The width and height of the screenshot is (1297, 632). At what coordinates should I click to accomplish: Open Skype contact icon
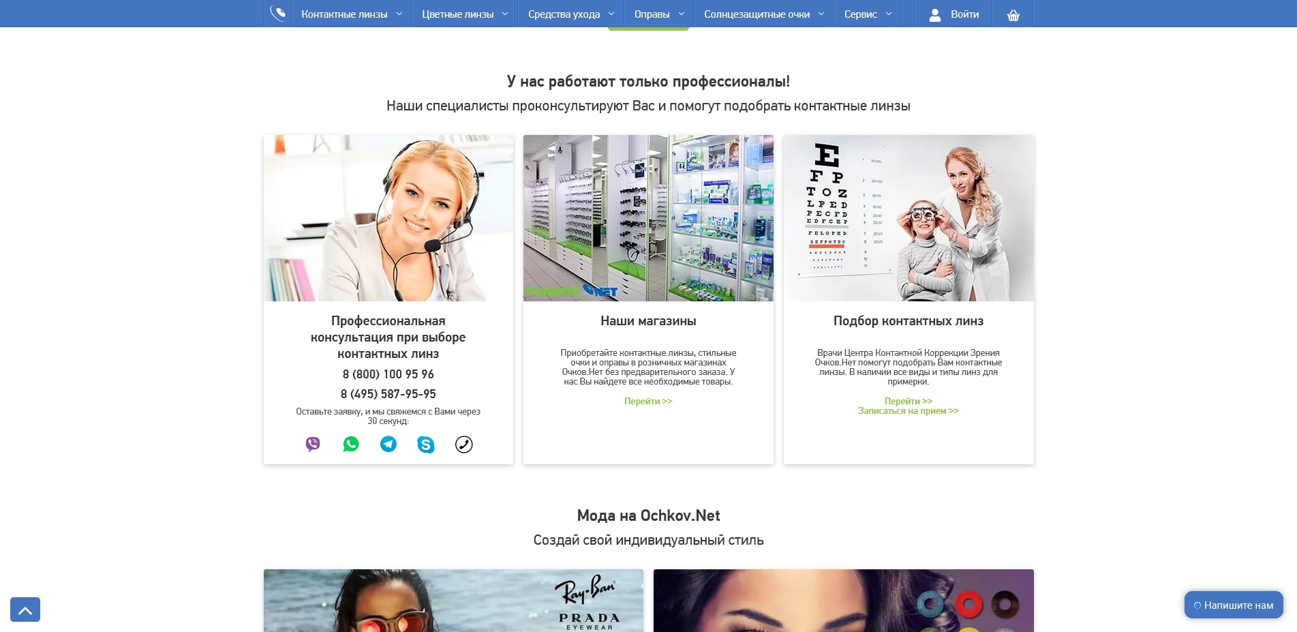point(426,445)
